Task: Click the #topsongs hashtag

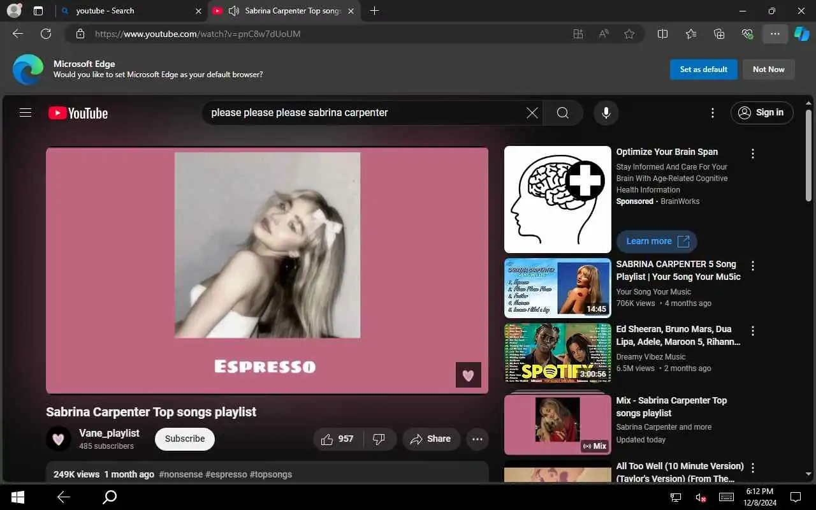Action: (271, 474)
